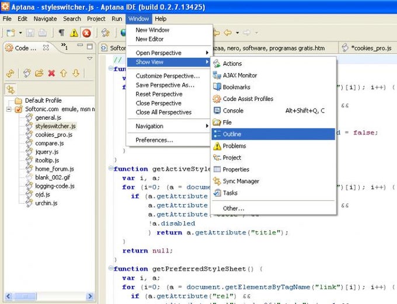Image resolution: width=397 pixels, height=304 pixels.
Task: Show the Code Assist Profiles view
Action: (x=273, y=99)
